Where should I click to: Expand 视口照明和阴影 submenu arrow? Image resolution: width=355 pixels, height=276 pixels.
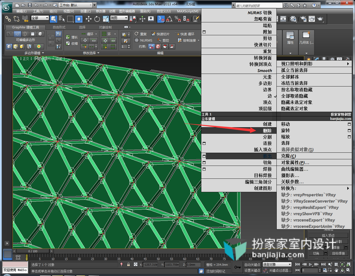[x=348, y=64]
